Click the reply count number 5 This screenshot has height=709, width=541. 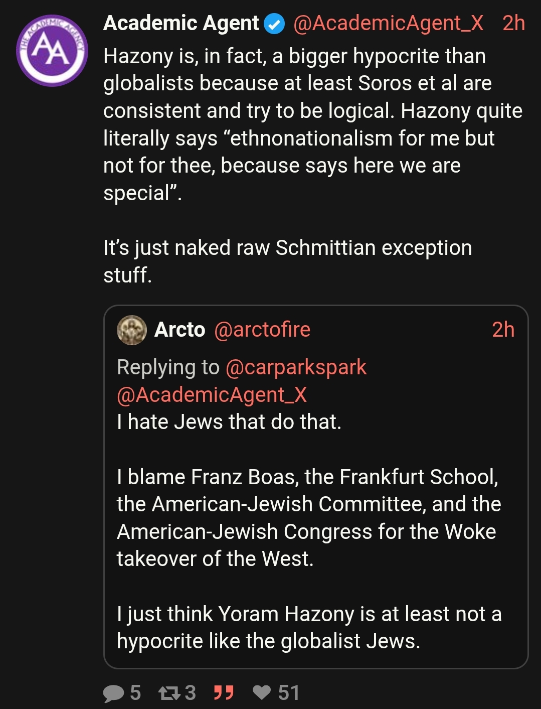[135, 693]
